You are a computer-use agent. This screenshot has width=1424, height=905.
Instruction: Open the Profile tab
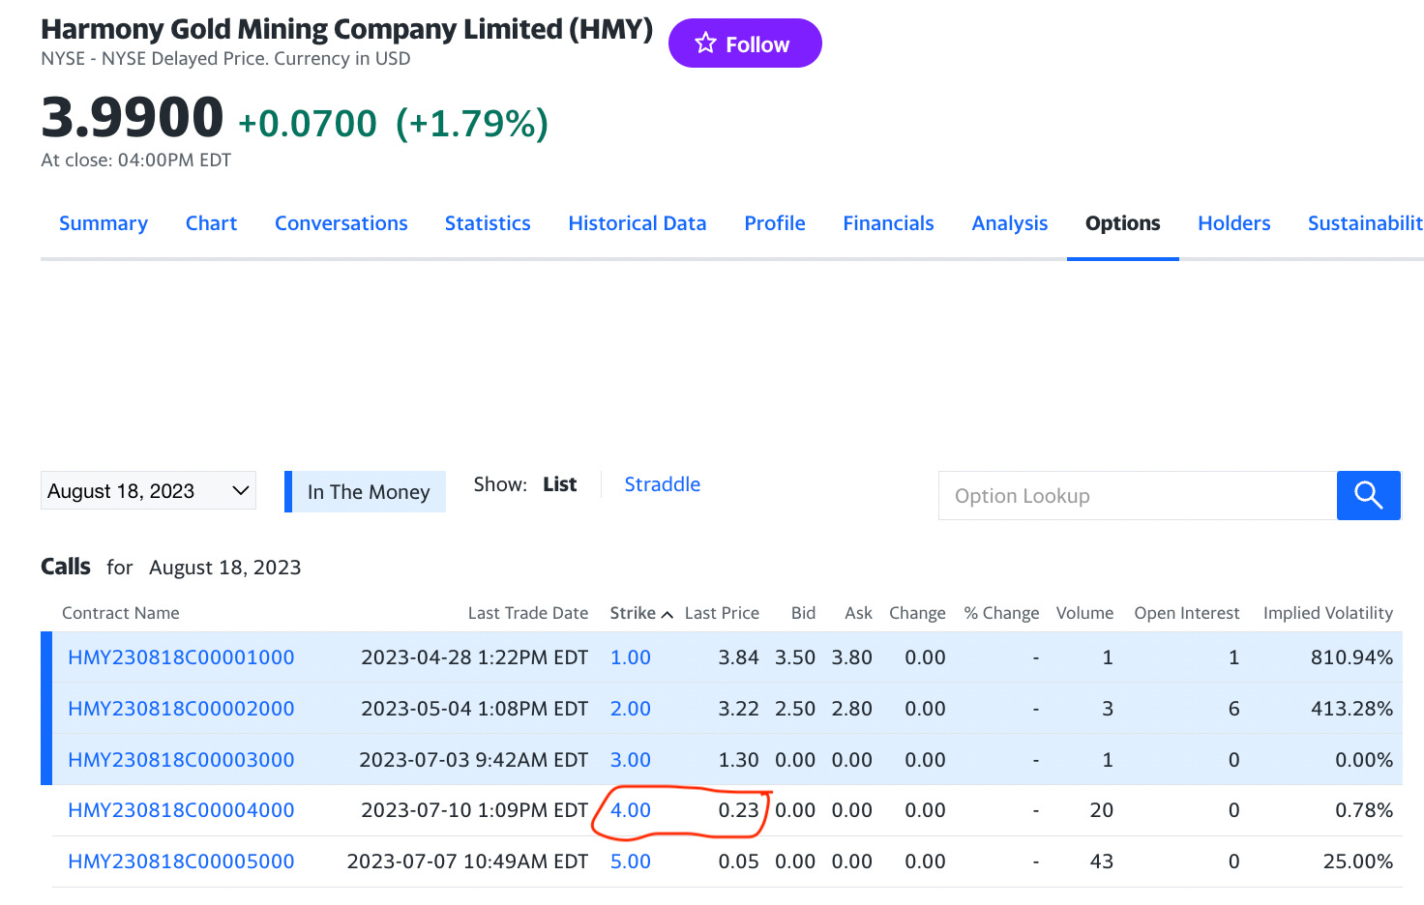tap(775, 223)
